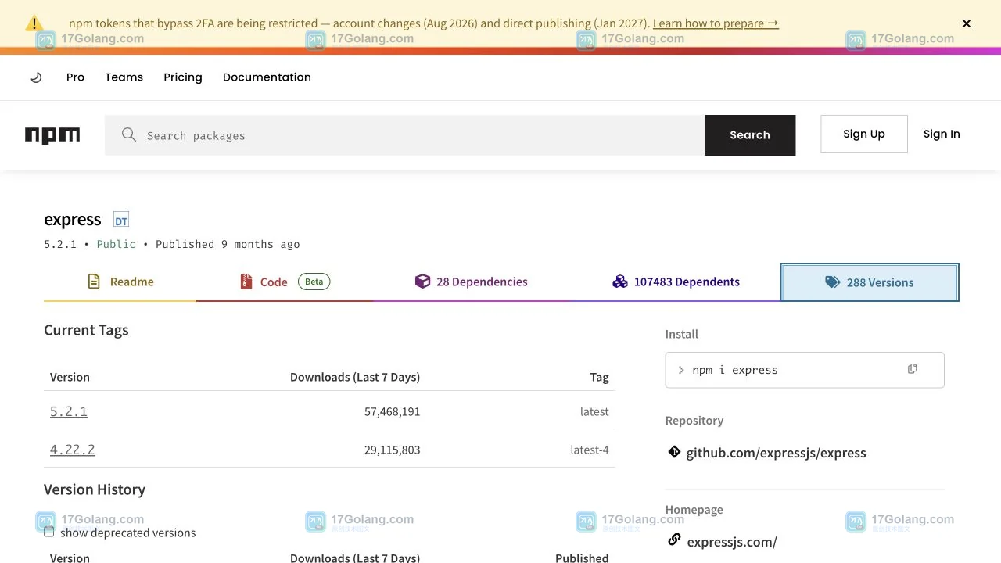Open the Sign In link
Viewport: 1001px width, 563px height.
942,134
